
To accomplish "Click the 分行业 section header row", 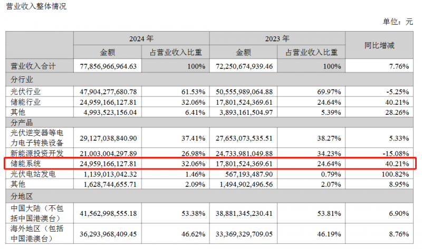I will point(22,79).
